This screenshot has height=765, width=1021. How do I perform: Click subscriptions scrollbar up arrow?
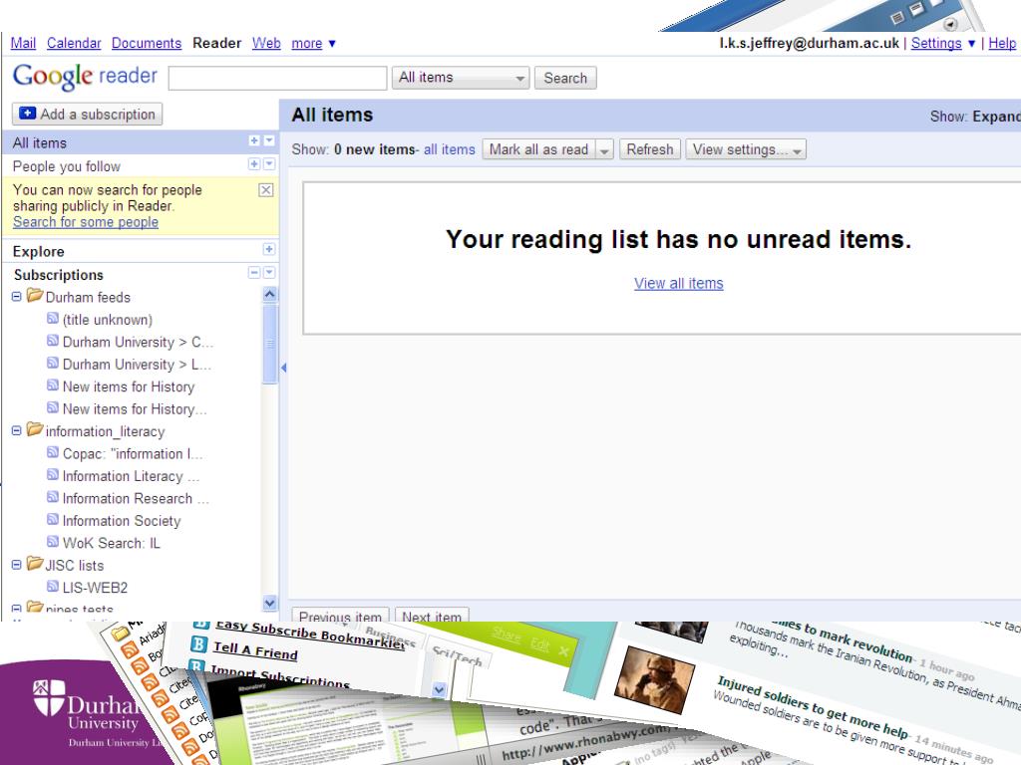pos(269,295)
